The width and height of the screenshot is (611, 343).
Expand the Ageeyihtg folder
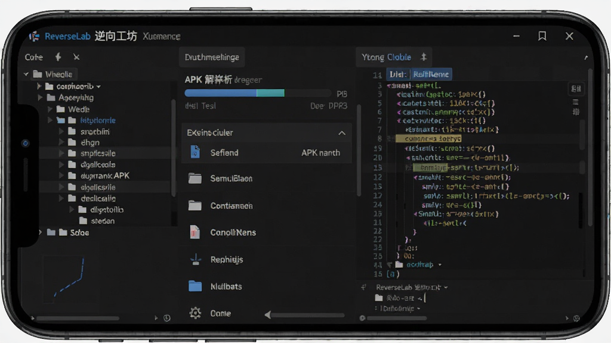(x=40, y=98)
